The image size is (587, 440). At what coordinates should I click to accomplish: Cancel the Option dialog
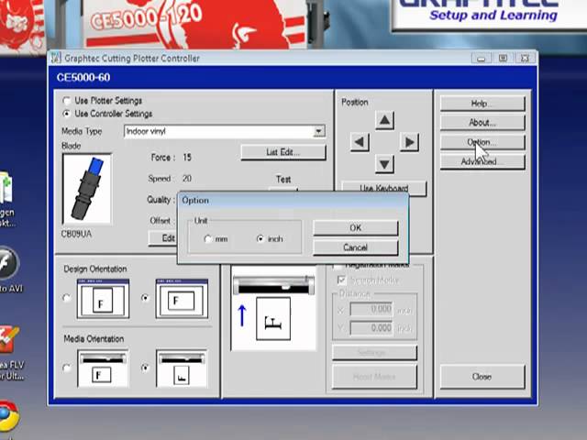[355, 247]
